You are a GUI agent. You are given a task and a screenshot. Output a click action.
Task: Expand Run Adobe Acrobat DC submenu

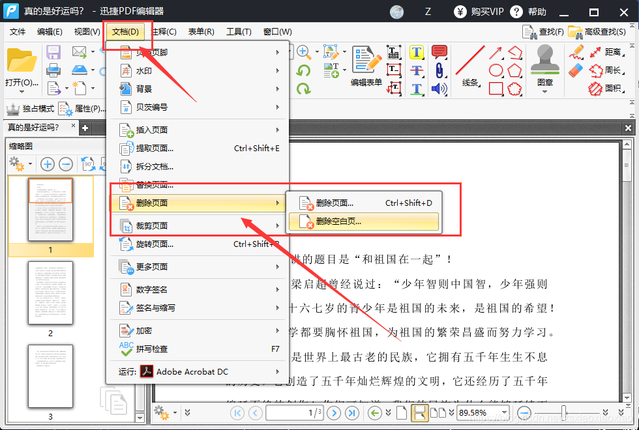197,371
